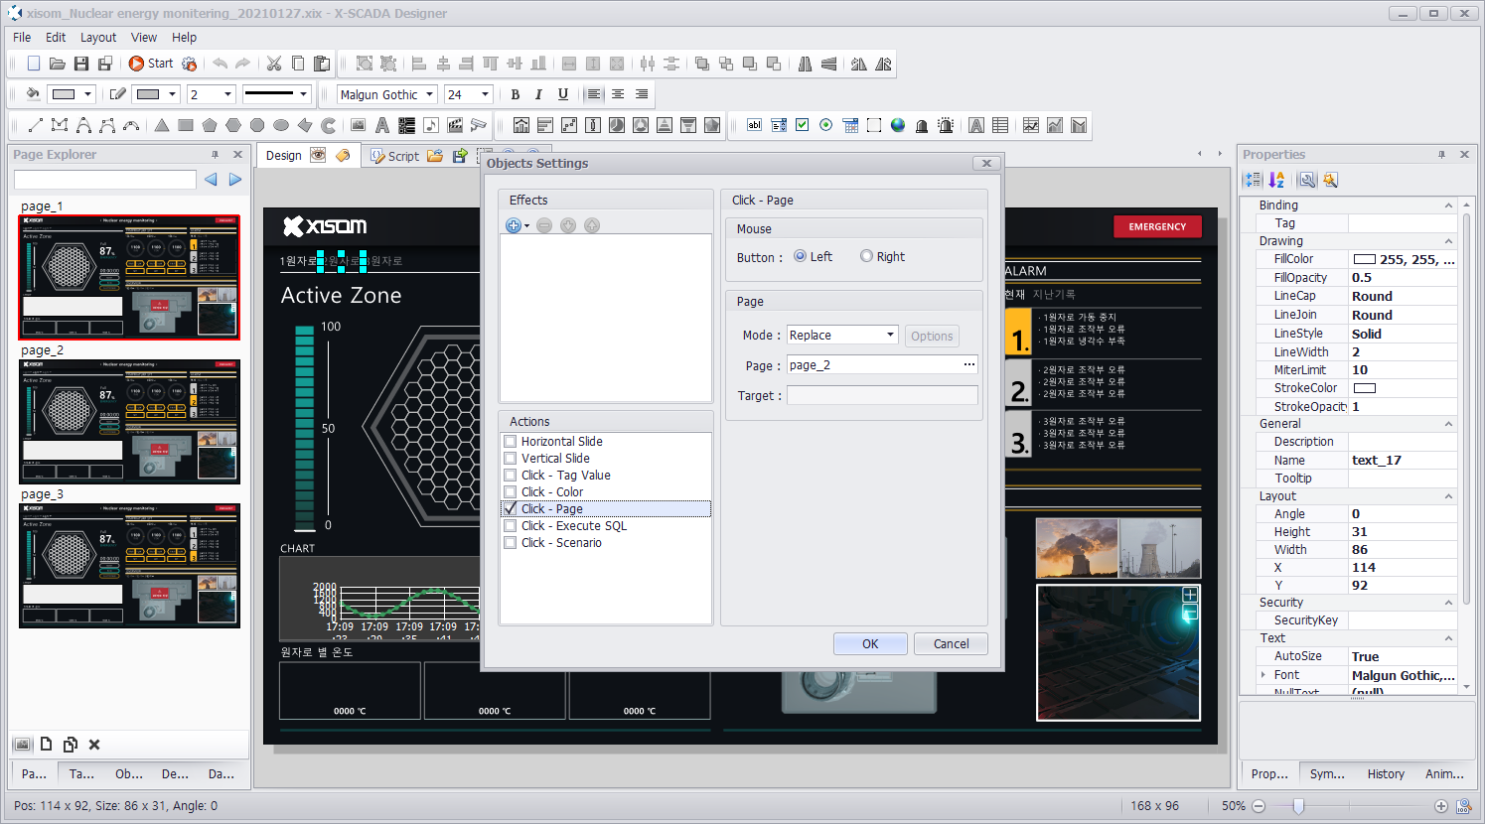Collapse the Drawing section in Properties

pyautogui.click(x=1448, y=241)
